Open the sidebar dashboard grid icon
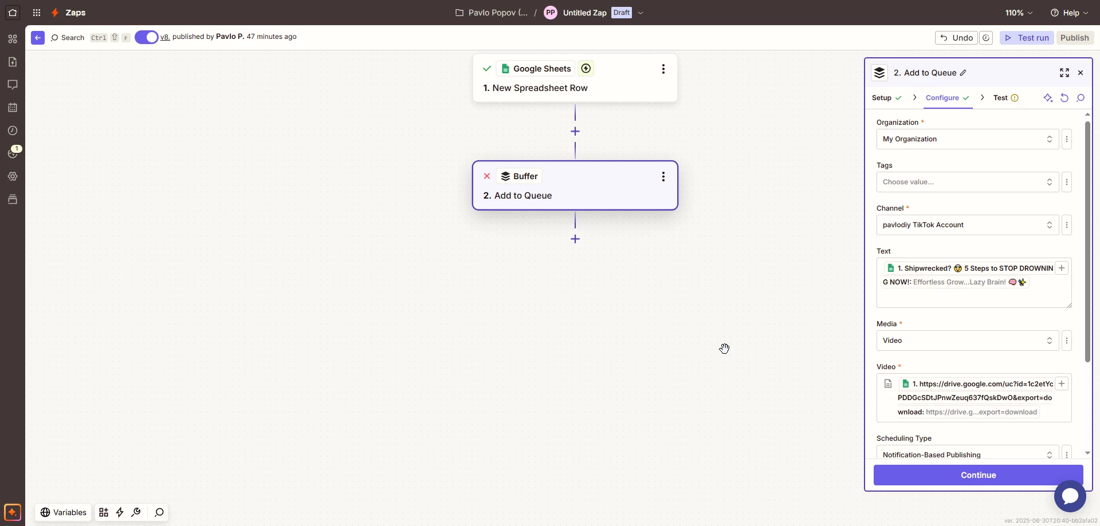Image resolution: width=1100 pixels, height=526 pixels. pos(13,39)
